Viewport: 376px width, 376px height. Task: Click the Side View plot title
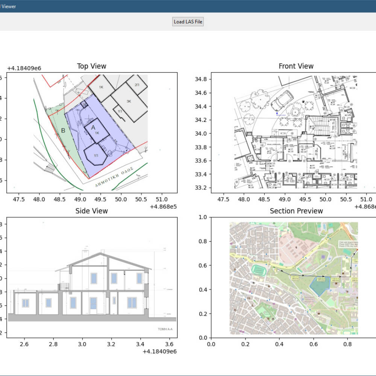tap(91, 211)
